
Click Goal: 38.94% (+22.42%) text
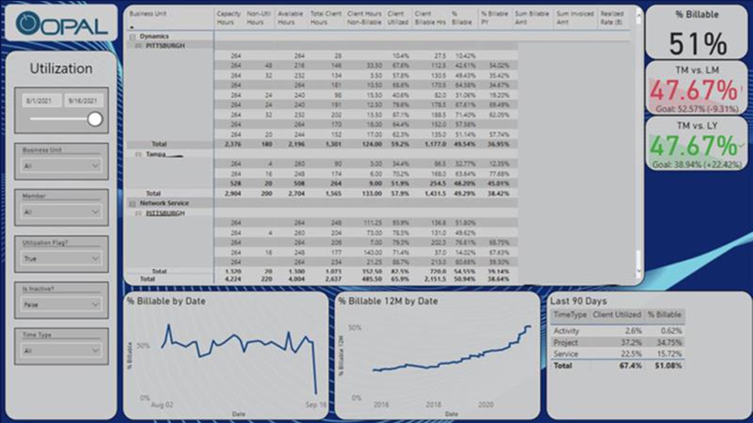[697, 165]
